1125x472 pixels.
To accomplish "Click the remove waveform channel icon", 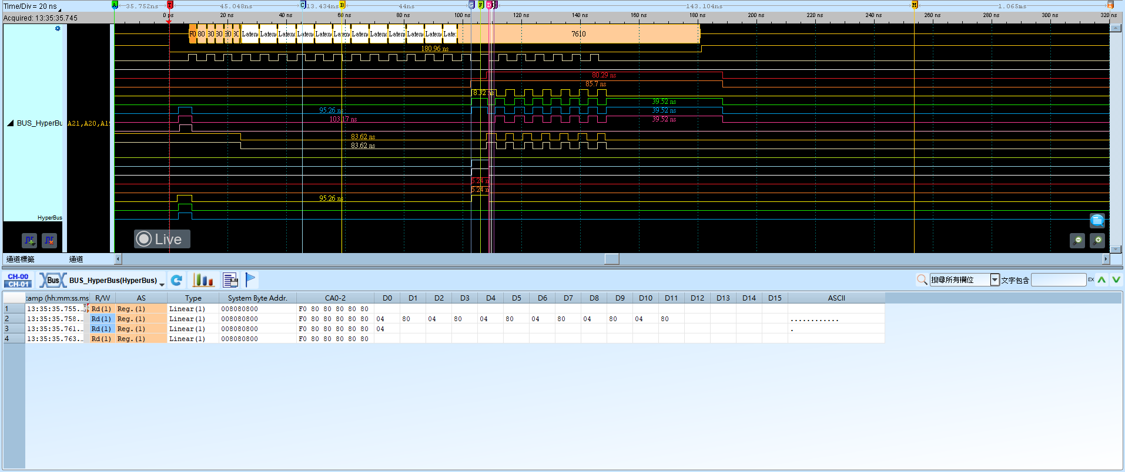I will coord(49,240).
